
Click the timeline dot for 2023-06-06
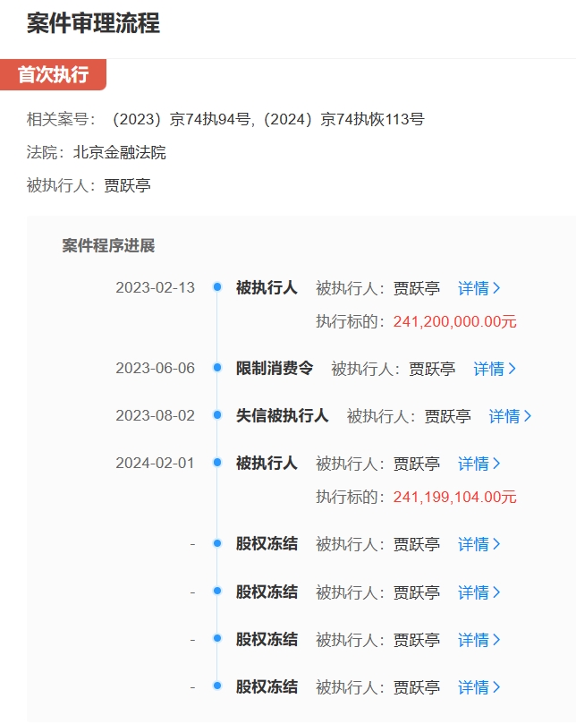tap(217, 368)
